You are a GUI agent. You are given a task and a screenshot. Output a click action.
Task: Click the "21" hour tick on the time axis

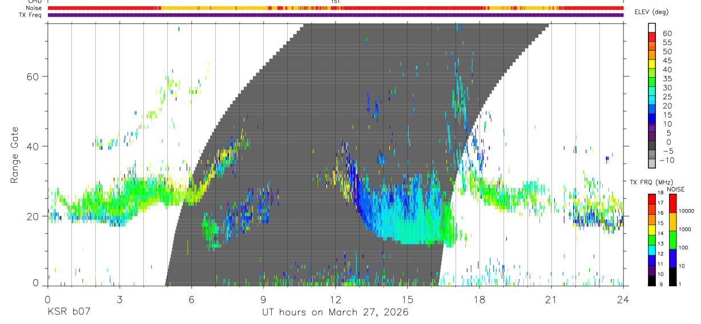551,299
